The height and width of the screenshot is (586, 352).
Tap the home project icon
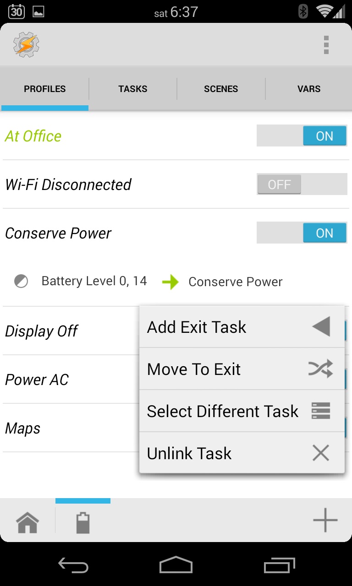pos(27,522)
